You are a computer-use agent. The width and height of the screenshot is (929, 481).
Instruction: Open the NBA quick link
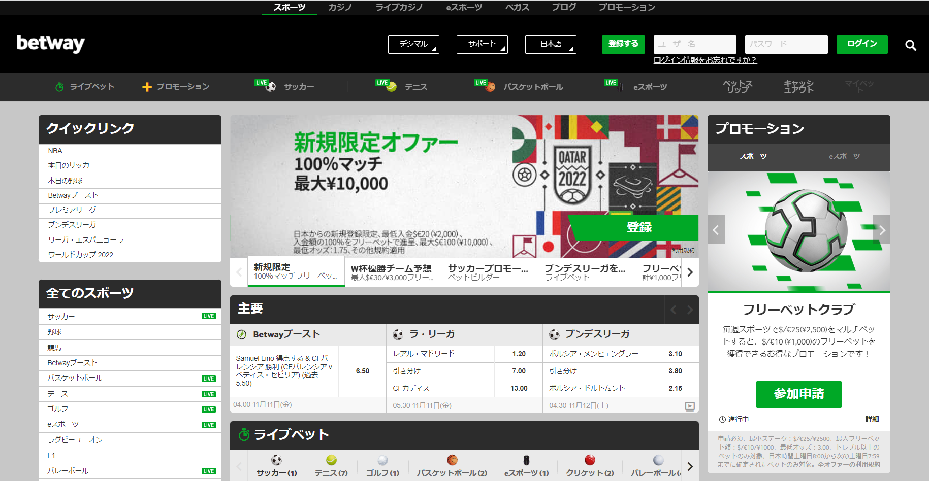point(130,151)
